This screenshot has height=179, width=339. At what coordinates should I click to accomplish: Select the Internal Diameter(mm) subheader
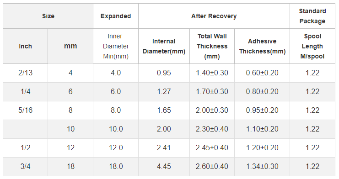tap(164, 46)
